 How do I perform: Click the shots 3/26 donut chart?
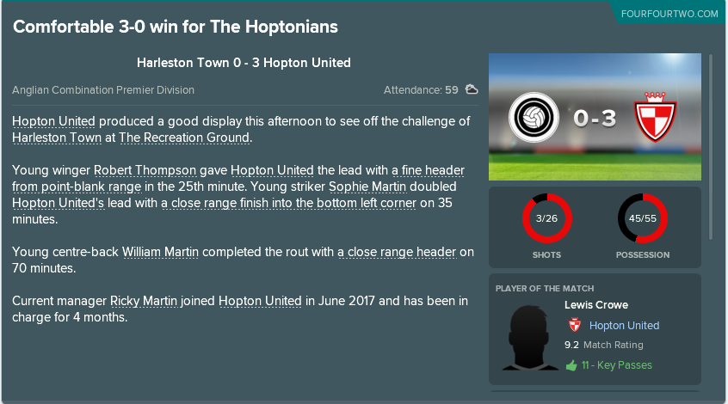point(547,218)
